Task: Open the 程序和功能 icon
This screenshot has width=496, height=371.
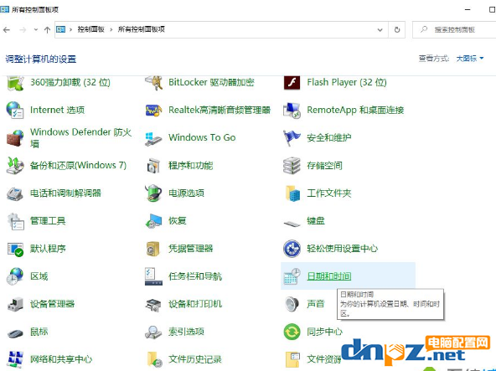Action: (153, 166)
